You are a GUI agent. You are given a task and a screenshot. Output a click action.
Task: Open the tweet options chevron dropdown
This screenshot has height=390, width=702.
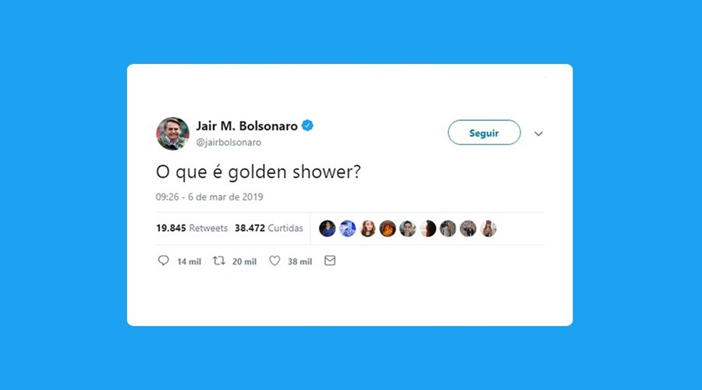coord(538,133)
